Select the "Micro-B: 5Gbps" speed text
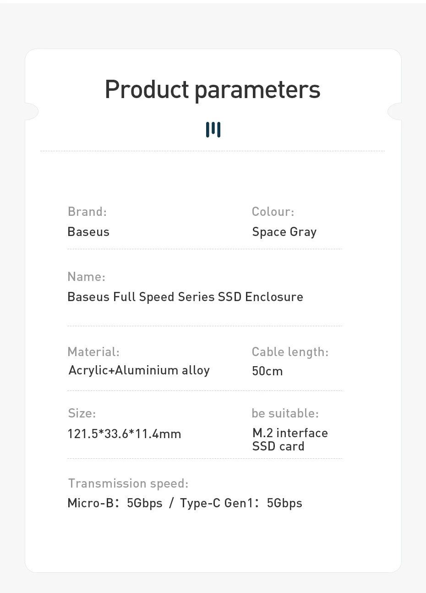 click(115, 503)
